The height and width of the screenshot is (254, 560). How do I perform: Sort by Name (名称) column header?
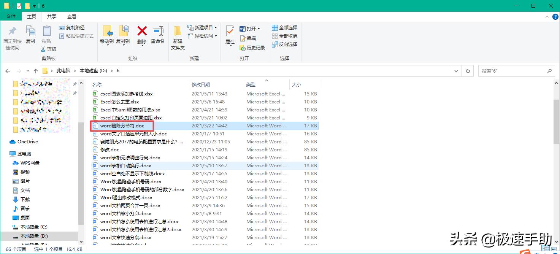point(97,85)
